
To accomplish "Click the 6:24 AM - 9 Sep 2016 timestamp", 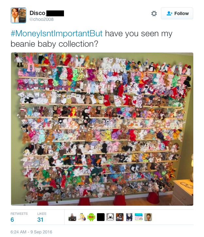I will click(x=31, y=232).
